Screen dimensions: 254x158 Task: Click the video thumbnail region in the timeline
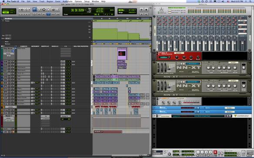point(122,54)
